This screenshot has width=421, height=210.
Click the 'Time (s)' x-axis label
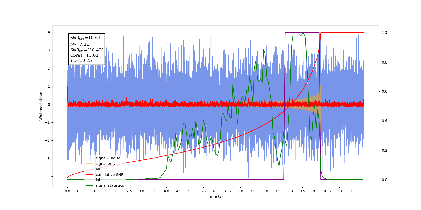[215, 196]
